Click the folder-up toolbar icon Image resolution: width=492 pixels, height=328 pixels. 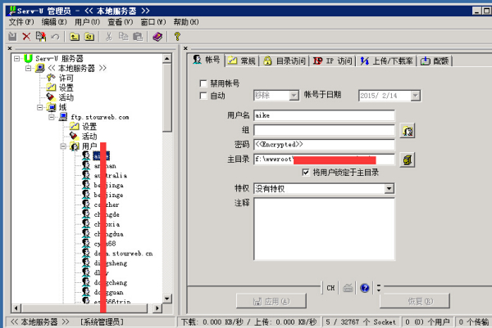point(75,37)
